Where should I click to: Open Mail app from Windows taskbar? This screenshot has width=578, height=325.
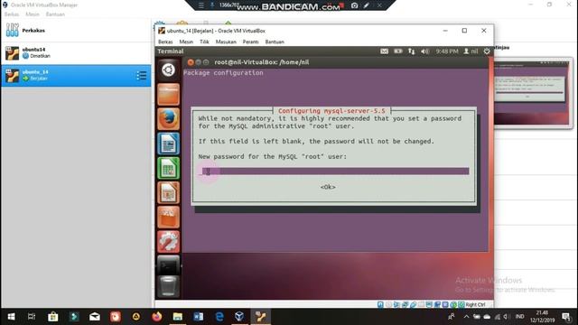pos(94,317)
